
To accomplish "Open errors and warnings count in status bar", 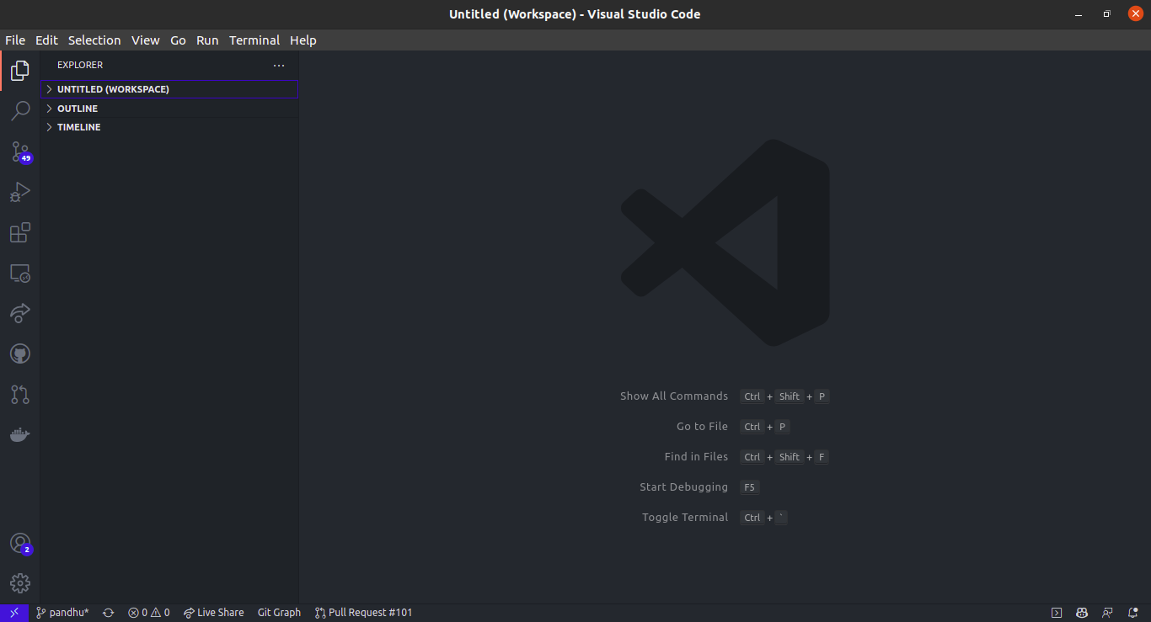I will point(149,613).
